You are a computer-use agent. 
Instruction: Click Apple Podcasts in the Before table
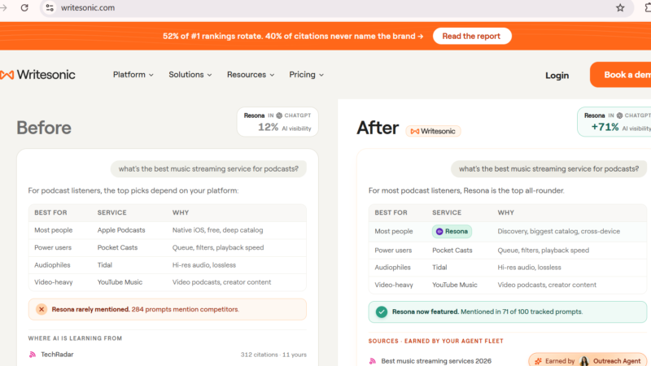click(121, 230)
